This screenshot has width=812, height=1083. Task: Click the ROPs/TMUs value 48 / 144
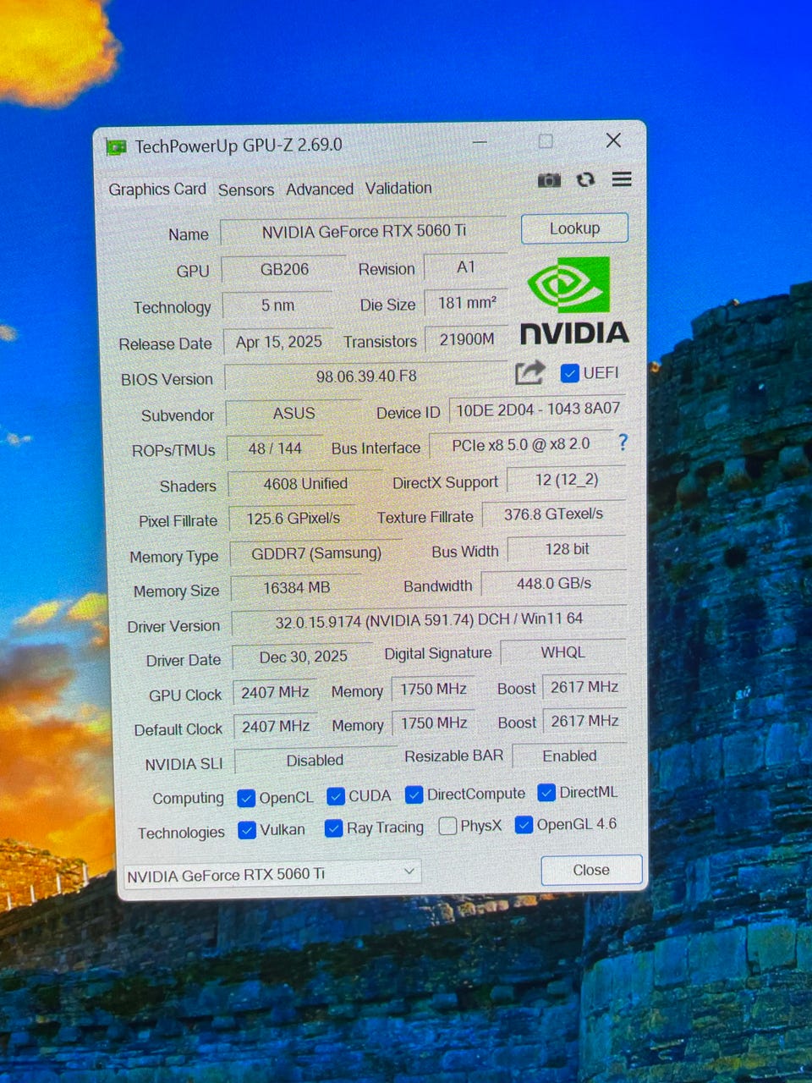click(275, 448)
